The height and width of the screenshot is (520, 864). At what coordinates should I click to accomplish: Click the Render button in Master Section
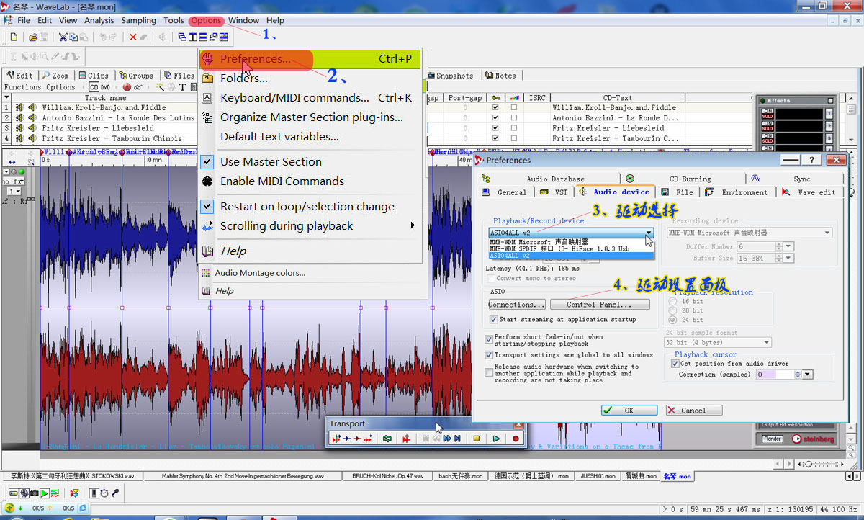point(773,439)
